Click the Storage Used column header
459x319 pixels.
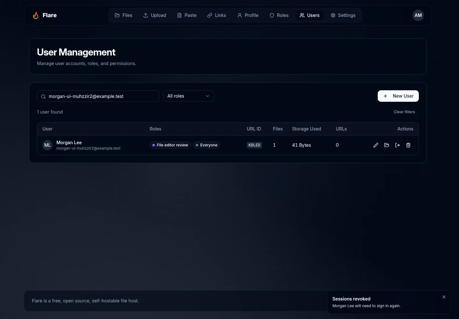(x=307, y=129)
